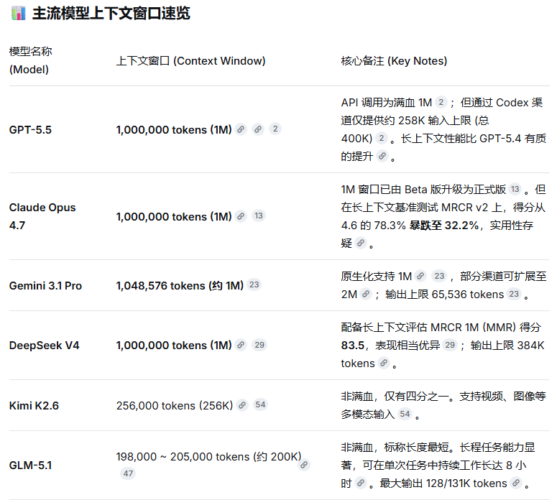This screenshot has height=500, width=557.
Task: Select the 'Claude Opus 4.7' model name cell
Action: click(x=42, y=216)
